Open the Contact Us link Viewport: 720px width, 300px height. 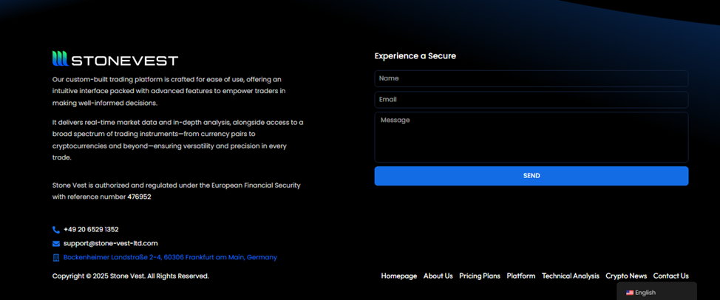pyautogui.click(x=671, y=276)
